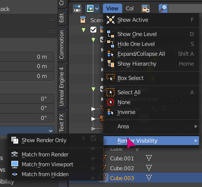Choose Expand/Collapse All
This screenshot has height=187, width=202.
click(151, 54)
